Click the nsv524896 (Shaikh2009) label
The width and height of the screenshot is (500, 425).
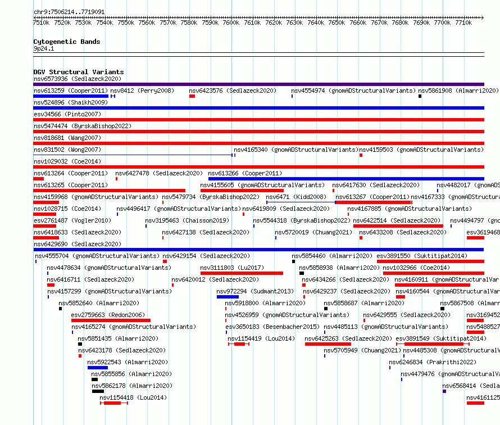pyautogui.click(x=71, y=102)
